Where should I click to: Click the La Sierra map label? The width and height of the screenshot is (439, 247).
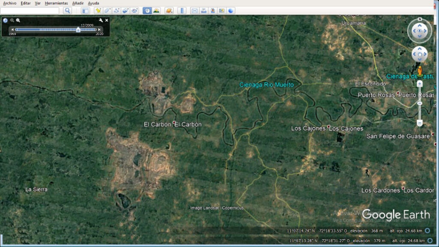(36, 189)
